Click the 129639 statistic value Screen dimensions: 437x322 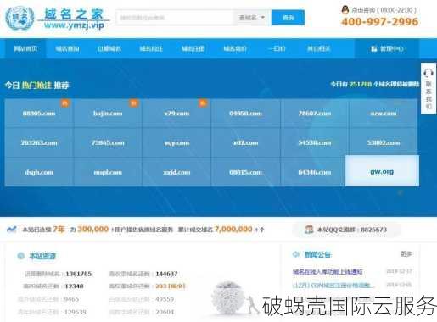pos(75,312)
